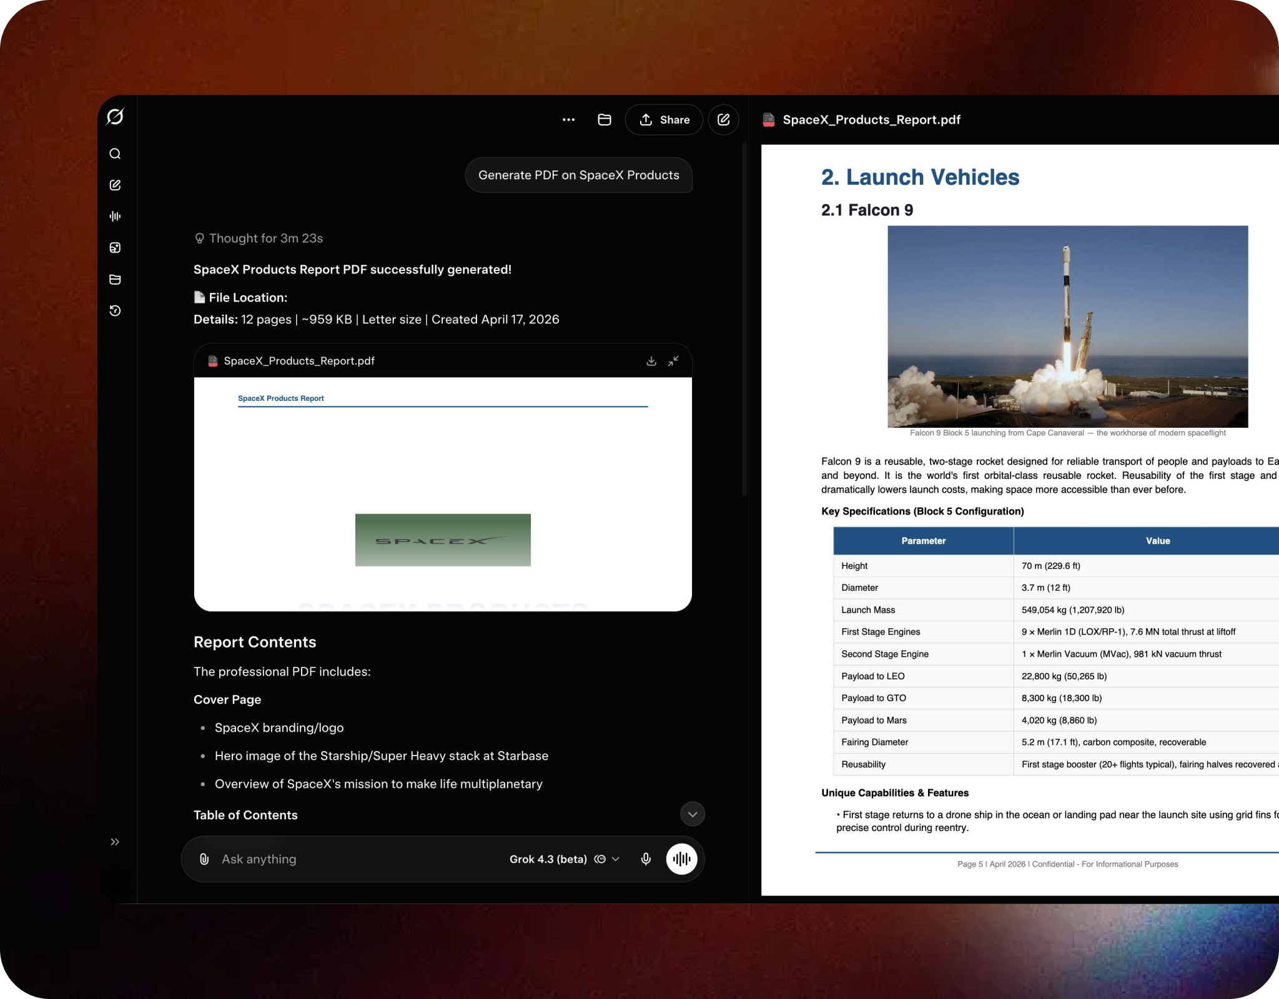The image size is (1279, 999).
Task: Click the chat scrollbar beside the conversation
Action: click(x=744, y=318)
